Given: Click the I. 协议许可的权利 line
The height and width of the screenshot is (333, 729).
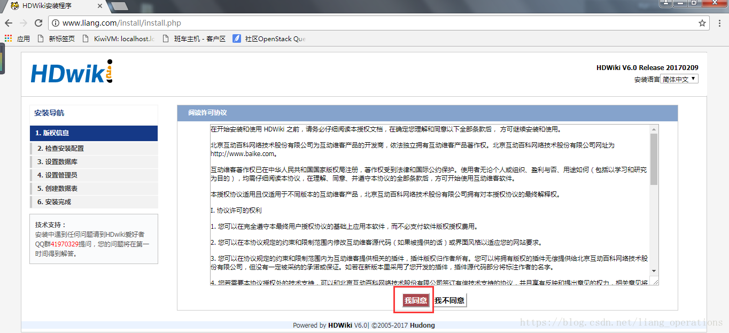Looking at the screenshot, I should point(236,211).
